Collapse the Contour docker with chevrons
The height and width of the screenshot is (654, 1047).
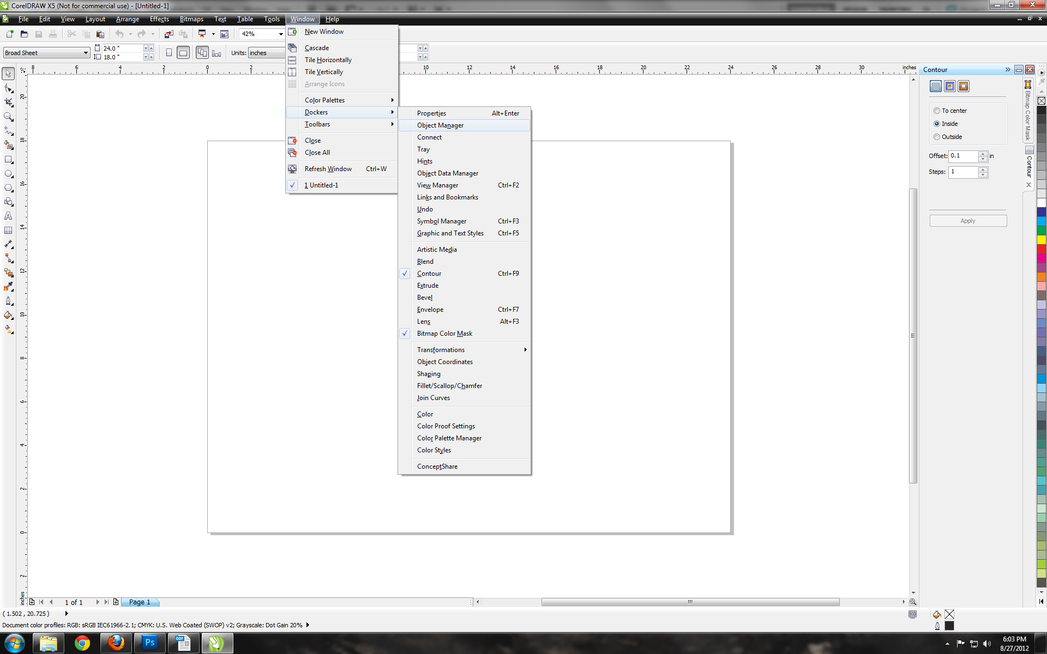pyautogui.click(x=1008, y=70)
